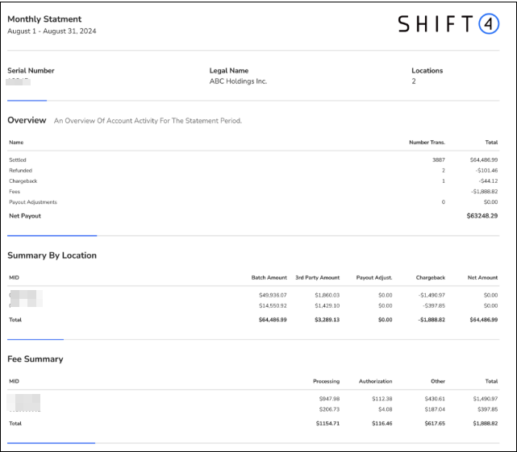Image resolution: width=517 pixels, height=452 pixels.
Task: Click the Net Payout amount $63248.29
Action: [482, 216]
